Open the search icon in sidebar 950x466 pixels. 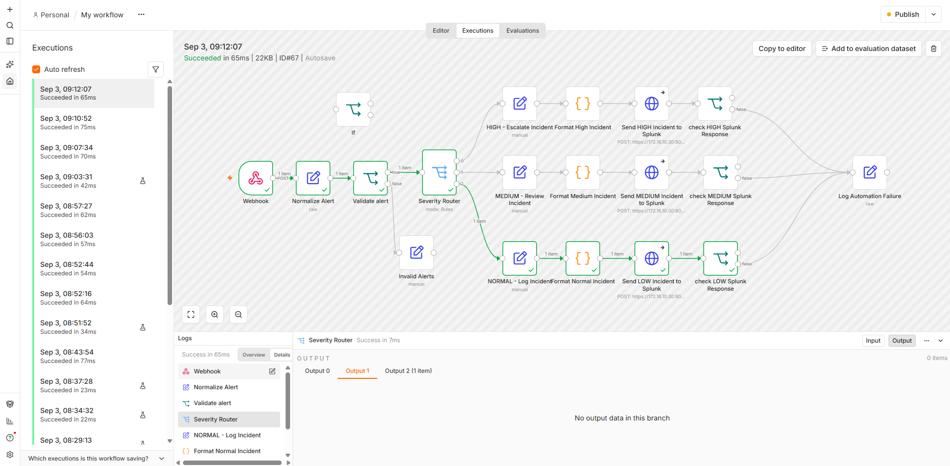pos(10,25)
